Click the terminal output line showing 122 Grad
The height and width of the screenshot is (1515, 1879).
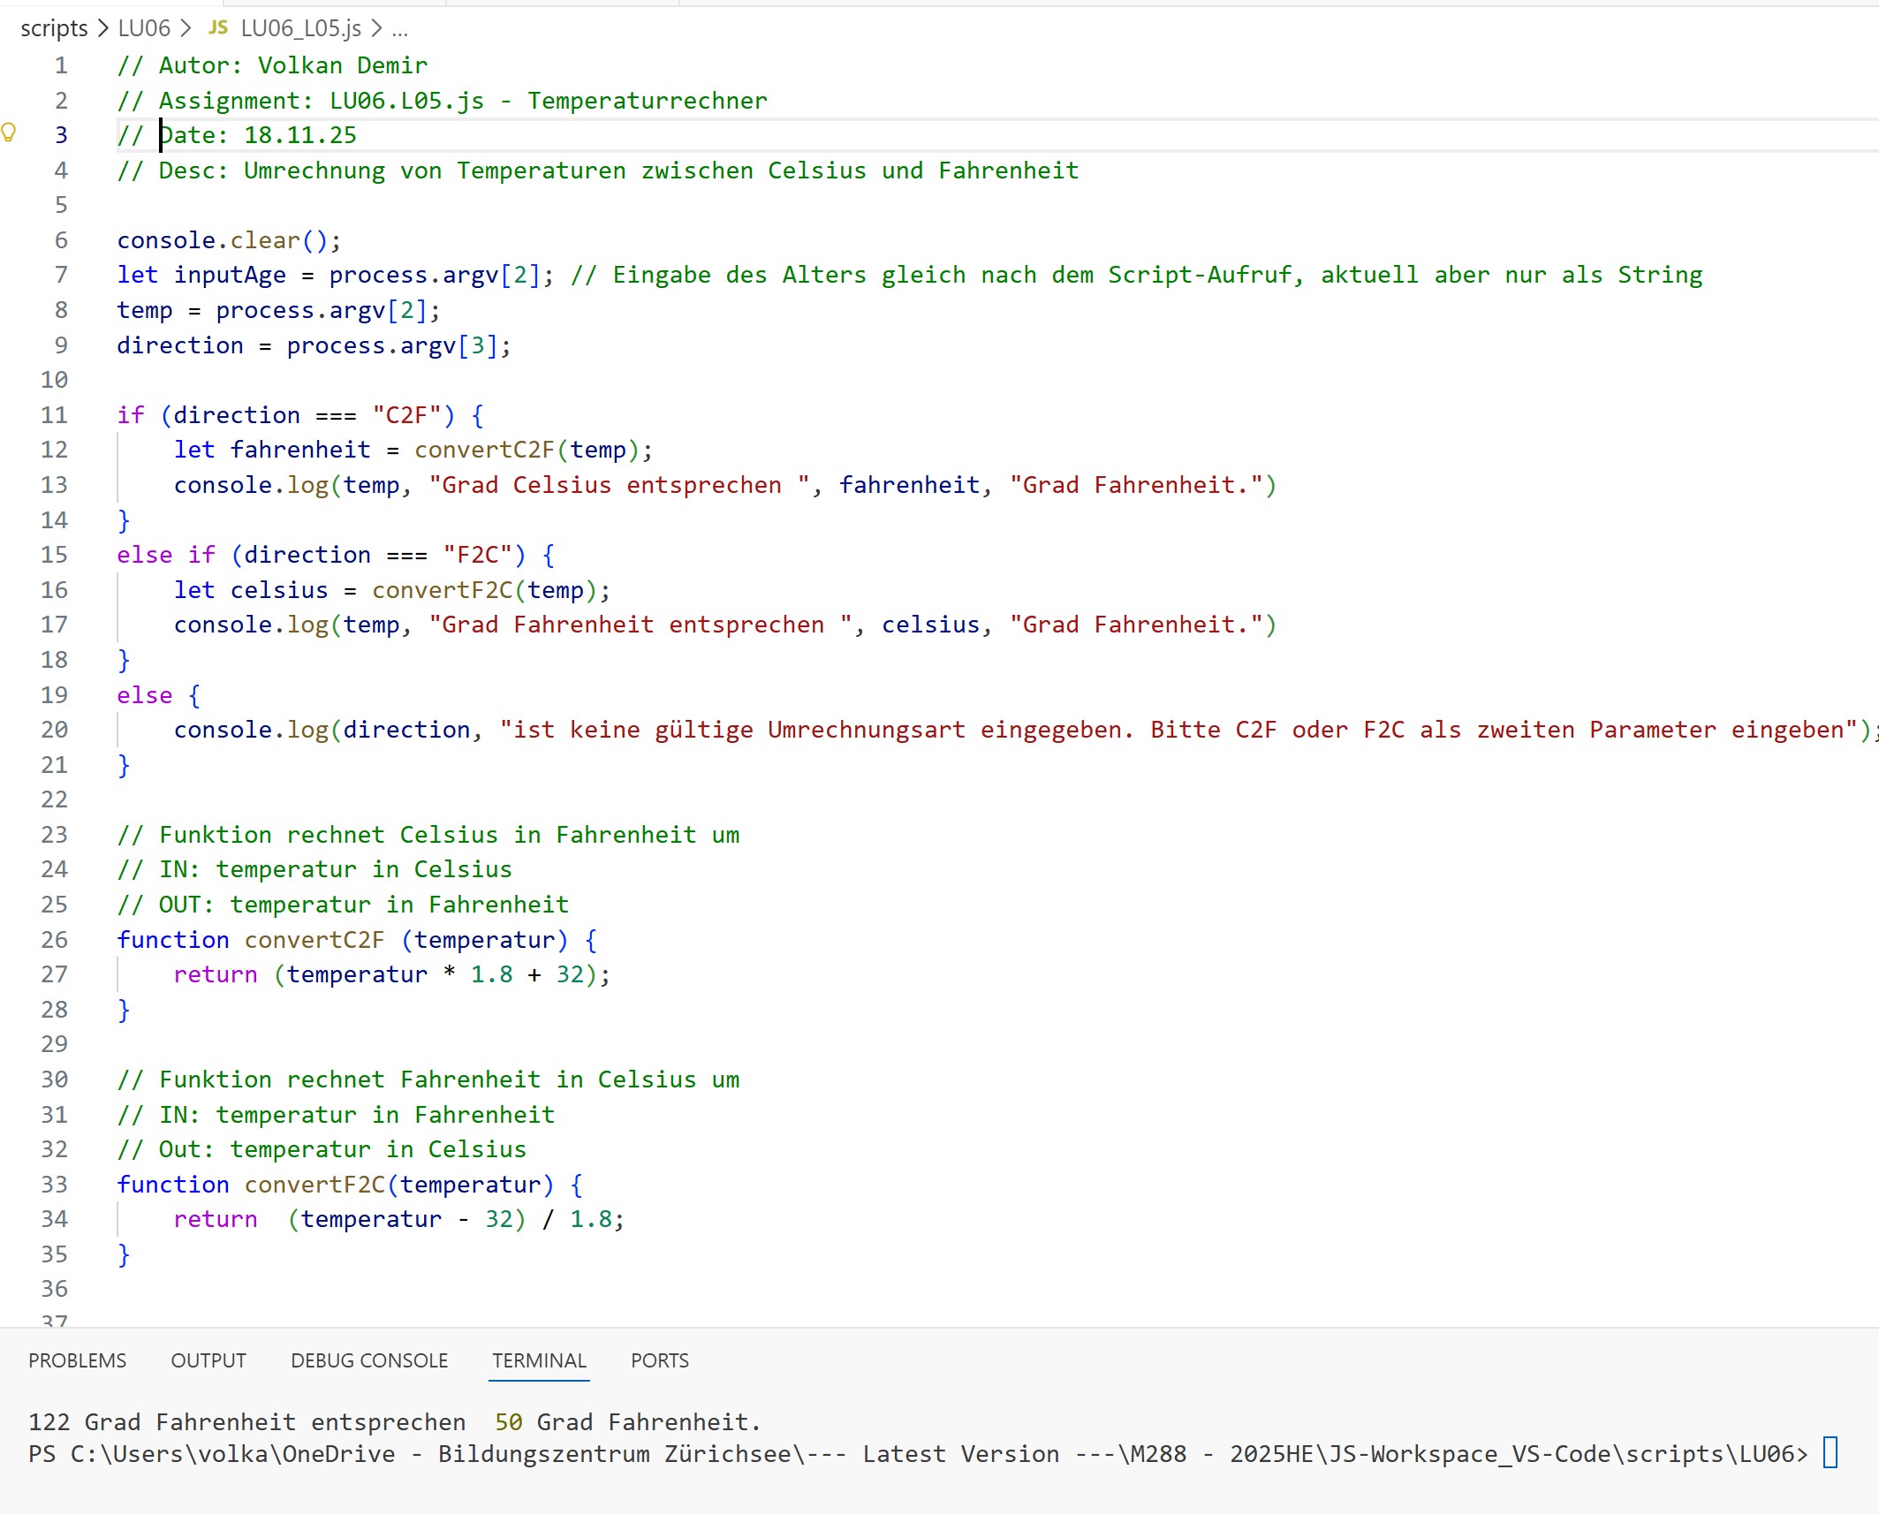(x=394, y=1421)
